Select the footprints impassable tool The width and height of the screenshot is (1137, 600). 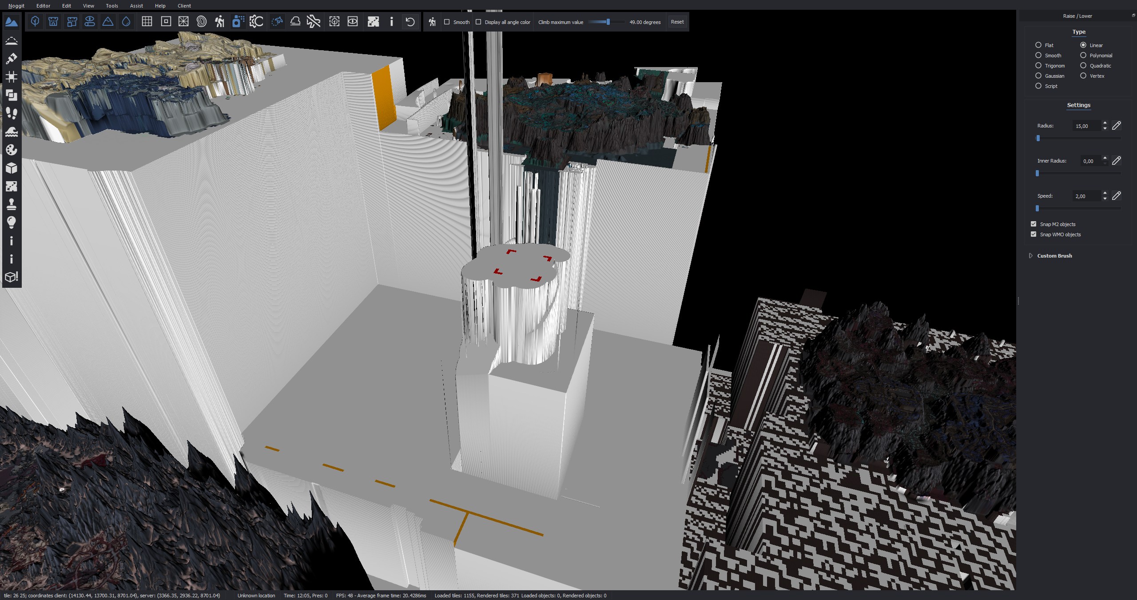point(12,113)
